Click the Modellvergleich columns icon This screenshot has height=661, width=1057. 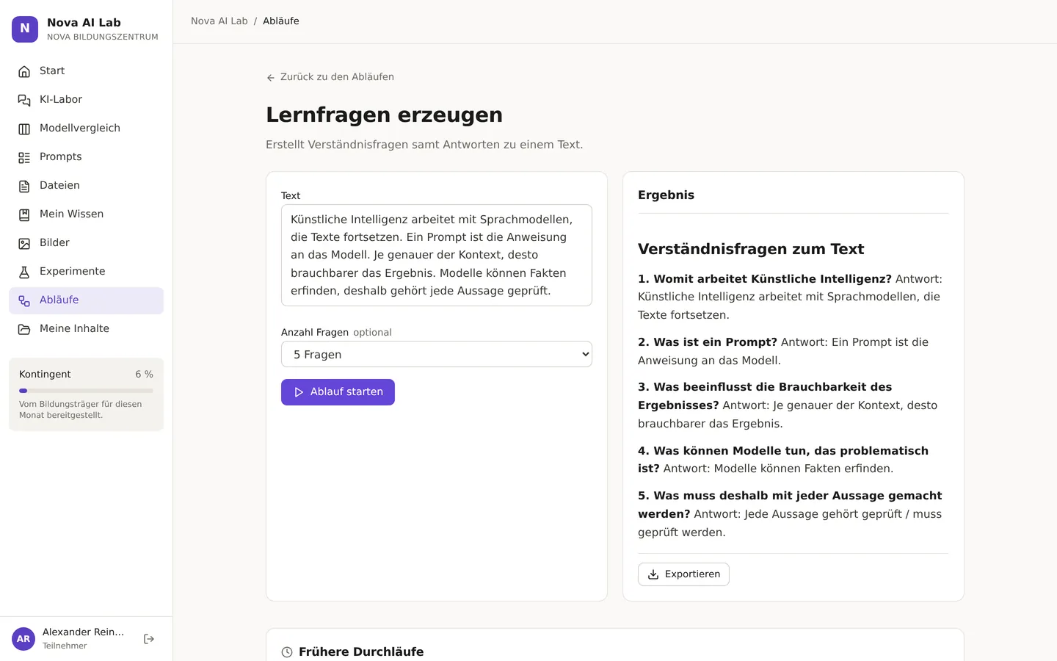[24, 129]
